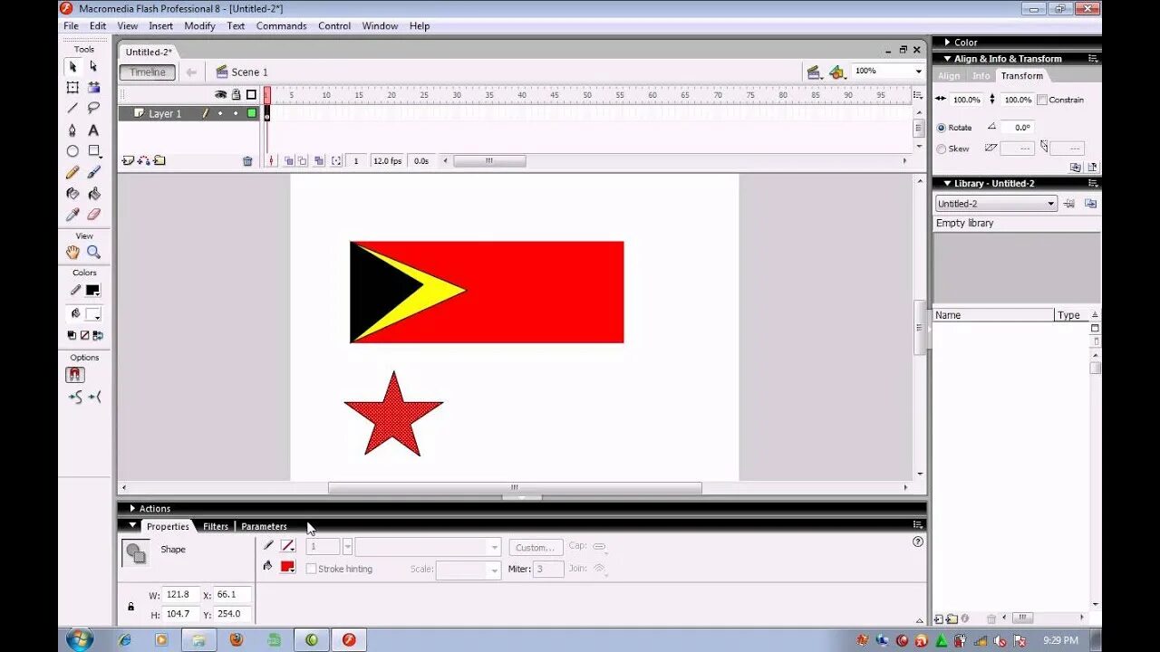The image size is (1160, 652).
Task: Select the Hand tool
Action: (x=72, y=253)
